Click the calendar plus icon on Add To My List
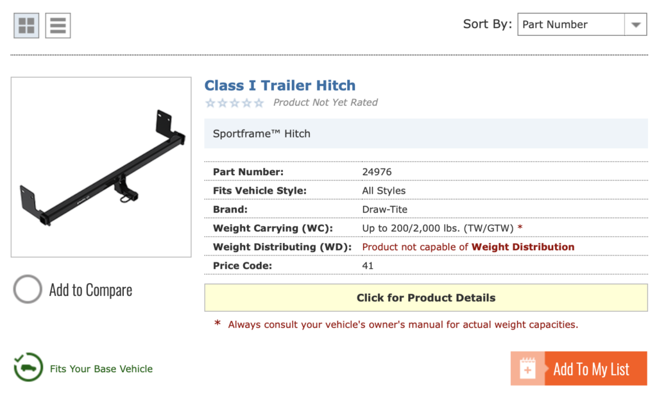The width and height of the screenshot is (657, 394). [x=527, y=369]
